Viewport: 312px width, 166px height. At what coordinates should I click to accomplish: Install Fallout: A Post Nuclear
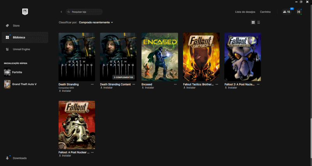(65, 156)
